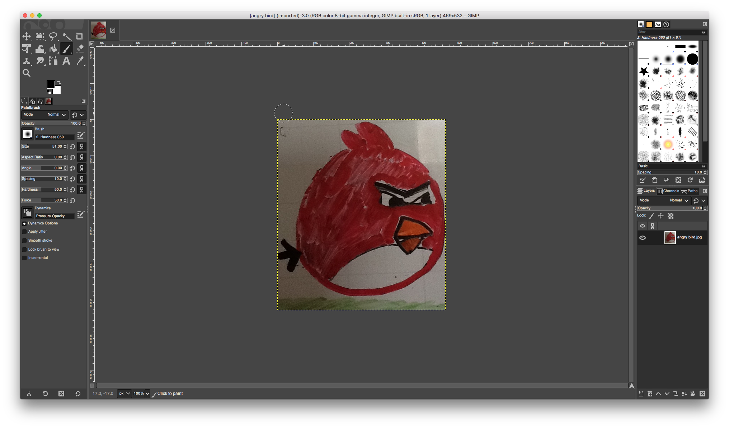Switch to the Channels tab

(x=668, y=191)
